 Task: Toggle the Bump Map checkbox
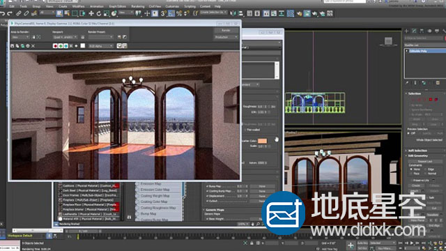point(208,186)
